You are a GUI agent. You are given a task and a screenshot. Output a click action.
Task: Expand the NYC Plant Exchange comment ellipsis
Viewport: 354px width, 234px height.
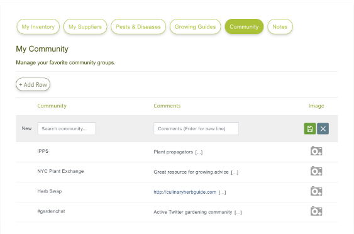tap(235, 172)
